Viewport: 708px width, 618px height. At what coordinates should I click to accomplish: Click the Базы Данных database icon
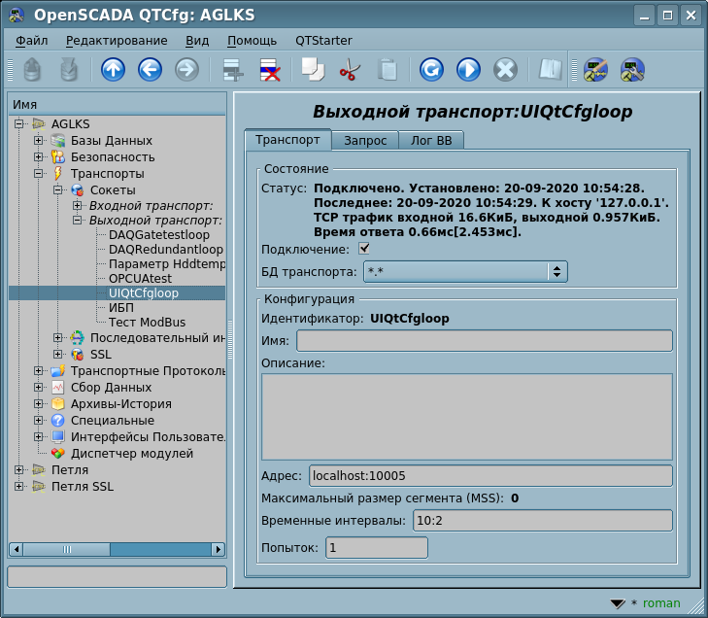tap(58, 141)
